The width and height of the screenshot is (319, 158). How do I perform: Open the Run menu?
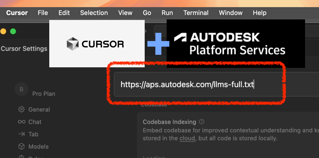(167, 13)
